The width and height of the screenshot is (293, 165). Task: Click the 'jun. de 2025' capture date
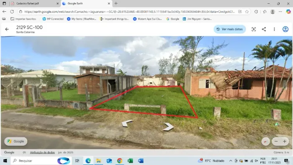(66, 152)
